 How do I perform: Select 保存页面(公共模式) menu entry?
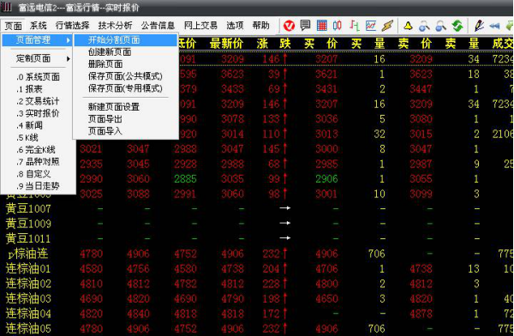click(125, 76)
